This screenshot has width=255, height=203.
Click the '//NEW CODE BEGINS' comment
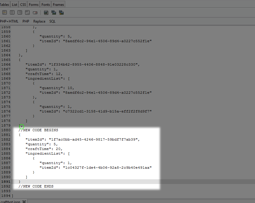tap(38, 130)
